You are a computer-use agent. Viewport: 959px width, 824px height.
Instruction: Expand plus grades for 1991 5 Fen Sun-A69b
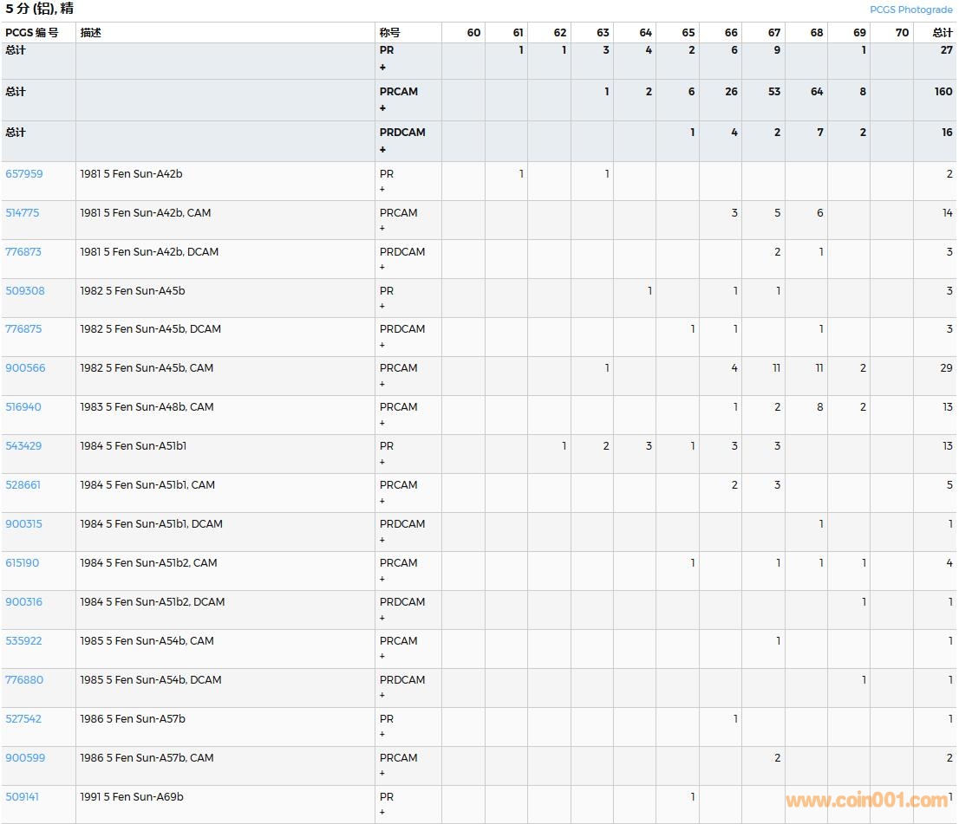click(382, 812)
